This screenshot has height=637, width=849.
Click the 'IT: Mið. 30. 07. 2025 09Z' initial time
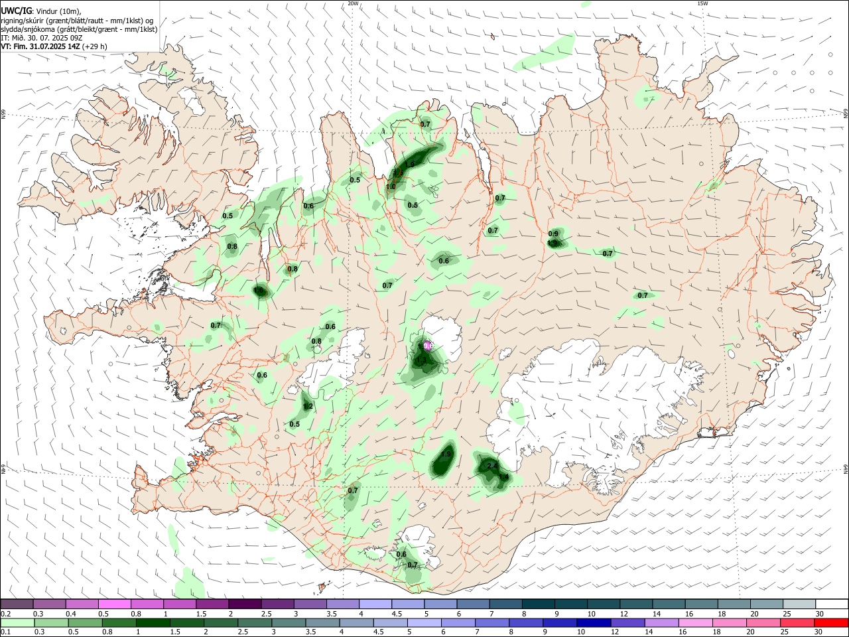tap(41, 38)
